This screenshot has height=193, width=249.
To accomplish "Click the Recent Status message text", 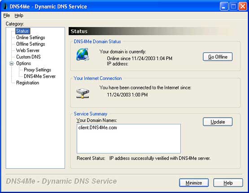I will click(x=160, y=158).
